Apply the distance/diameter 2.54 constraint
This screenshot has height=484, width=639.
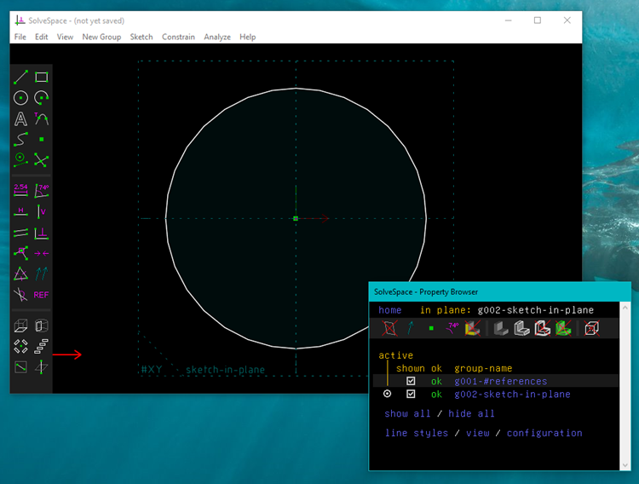20,190
